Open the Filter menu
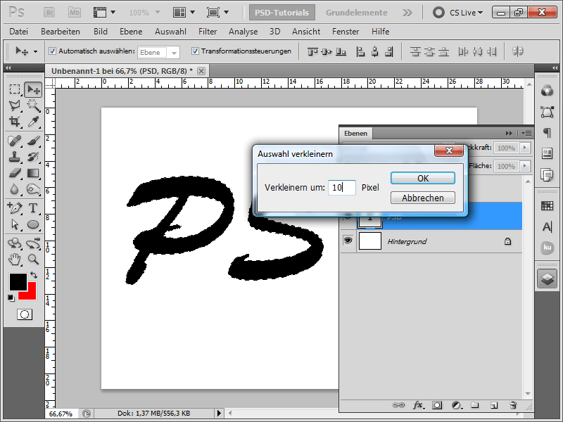This screenshot has height=422, width=563. (x=208, y=32)
